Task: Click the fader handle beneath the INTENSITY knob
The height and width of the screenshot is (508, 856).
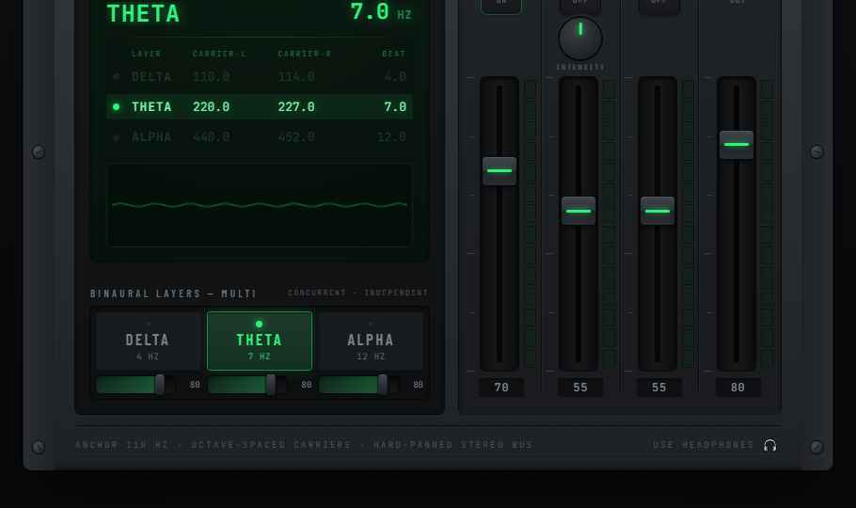Action: (579, 211)
